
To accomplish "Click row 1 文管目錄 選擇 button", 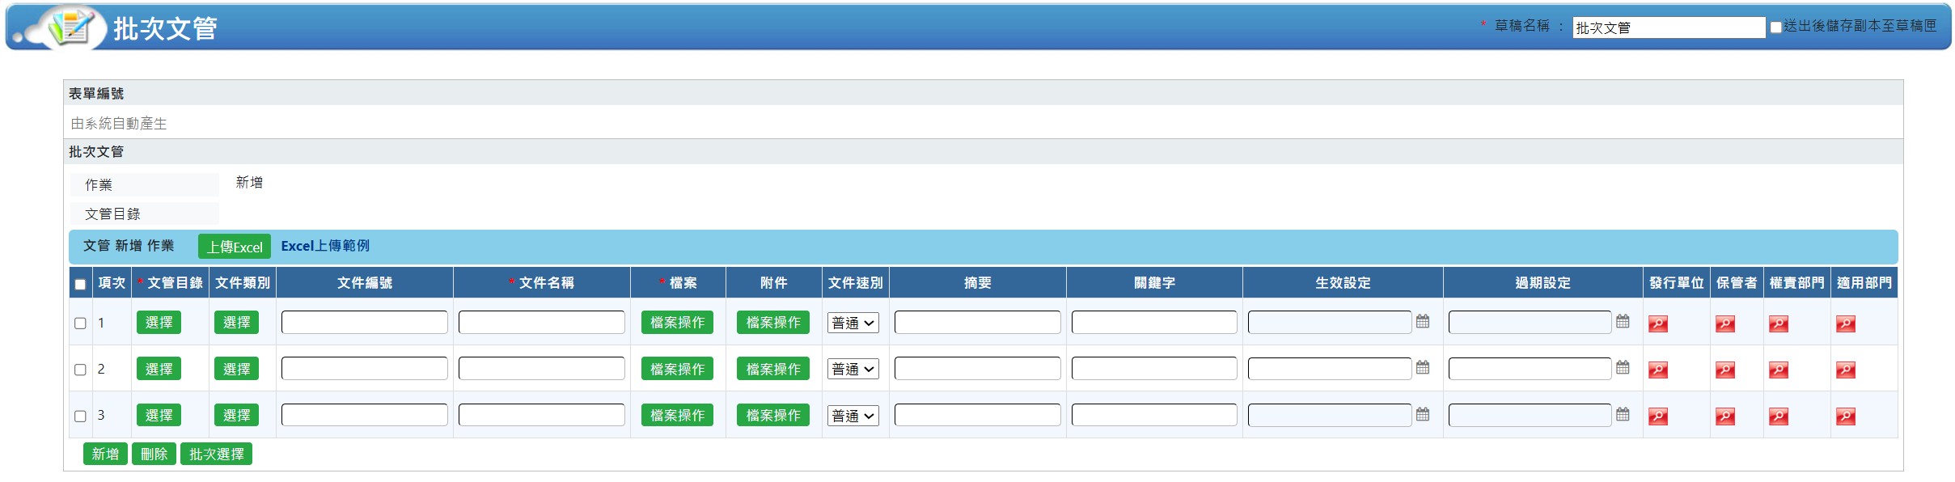I will coord(159,323).
